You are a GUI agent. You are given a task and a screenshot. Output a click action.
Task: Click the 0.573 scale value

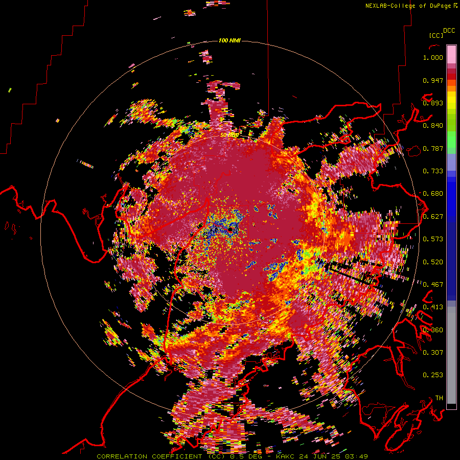click(x=433, y=239)
